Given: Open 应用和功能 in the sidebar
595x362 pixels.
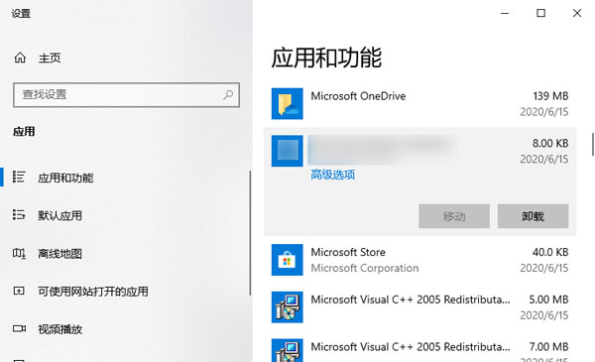Looking at the screenshot, I should point(65,178).
